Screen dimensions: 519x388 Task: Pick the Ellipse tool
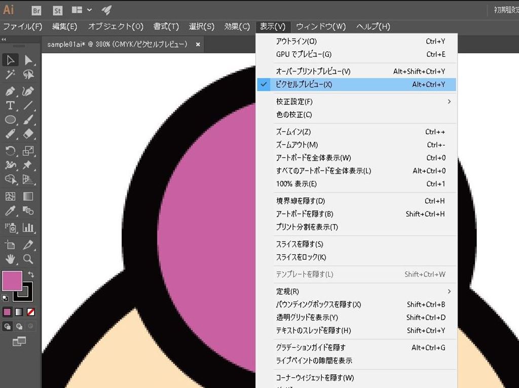click(10, 120)
